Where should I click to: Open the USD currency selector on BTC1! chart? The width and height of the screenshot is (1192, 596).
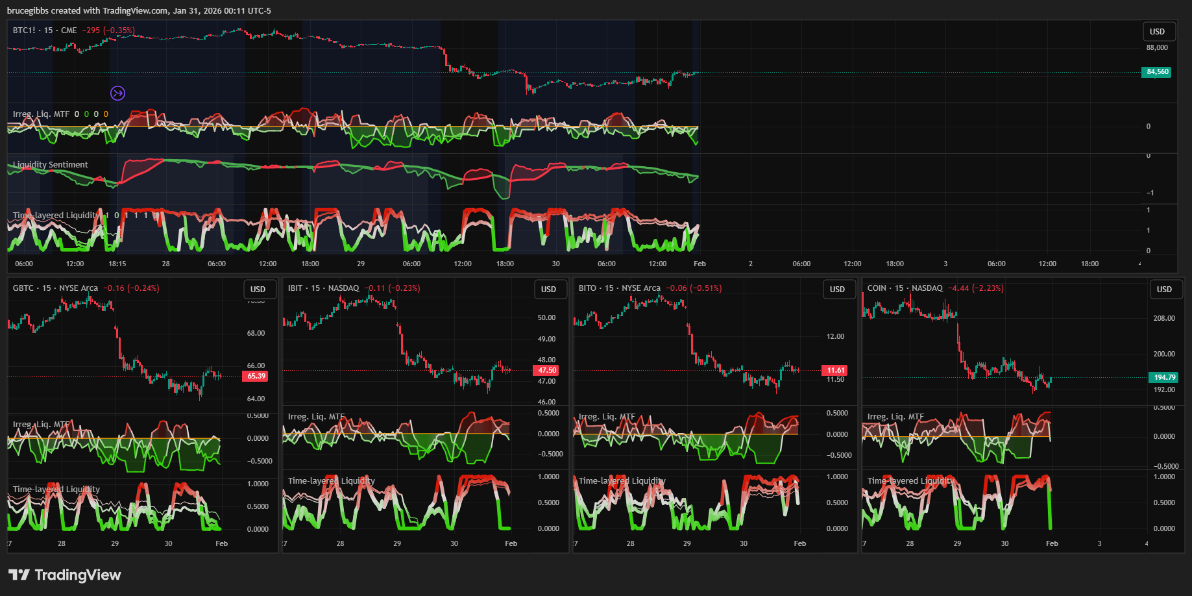coord(1158,32)
